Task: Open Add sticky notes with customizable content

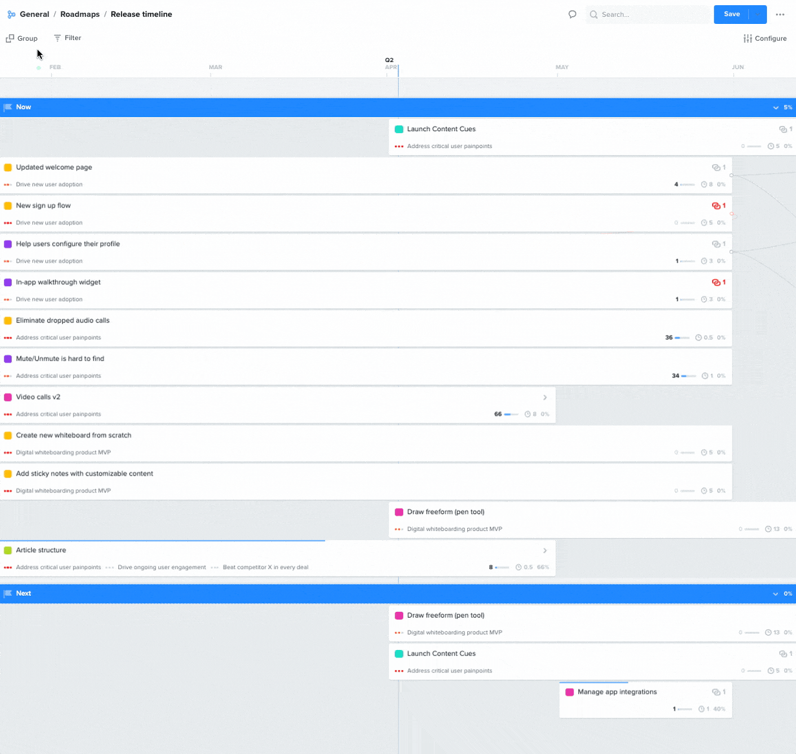Action: click(x=85, y=474)
